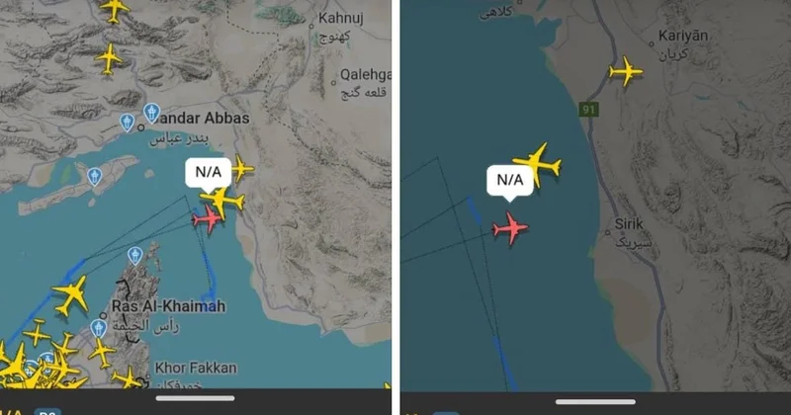Select the airport pin south of Ras Al-Khaimah
This screenshot has height=415, width=791.
(x=98, y=328)
